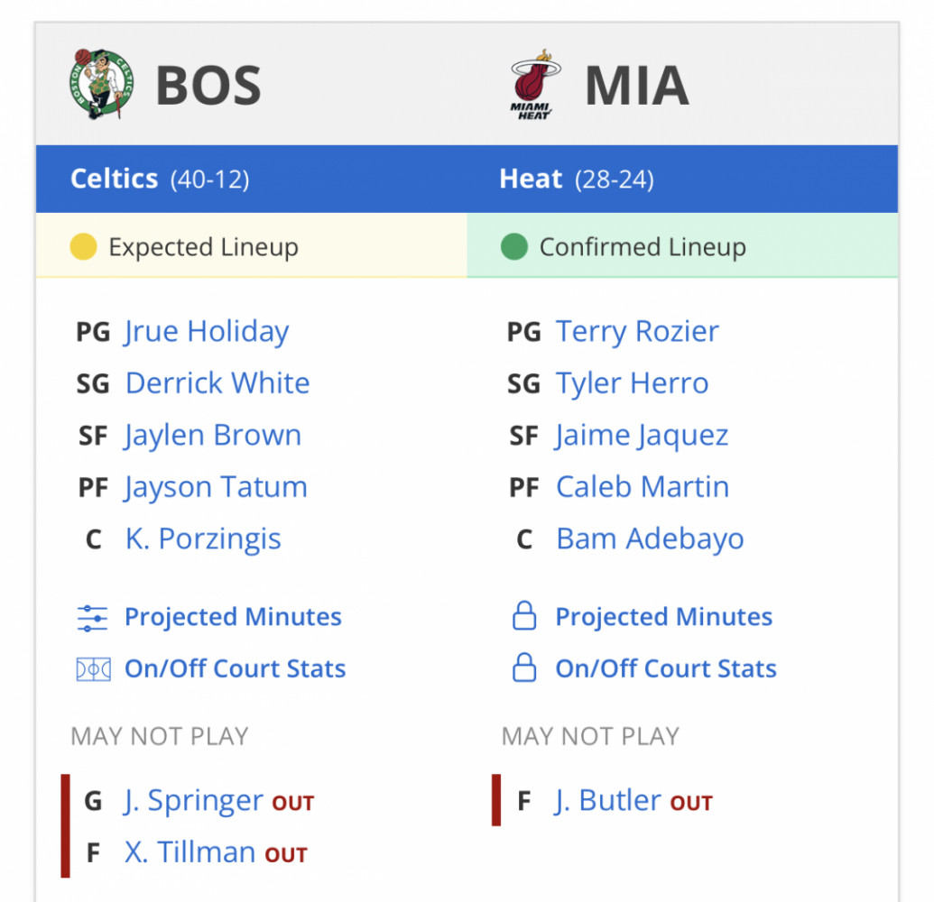
Task: Open Jrue Holiday's player page
Action: click(x=207, y=332)
